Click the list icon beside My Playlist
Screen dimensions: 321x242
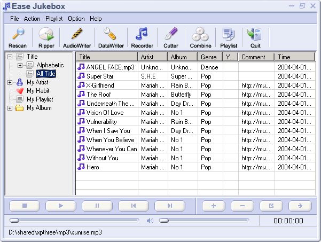pyautogui.click(x=20, y=99)
